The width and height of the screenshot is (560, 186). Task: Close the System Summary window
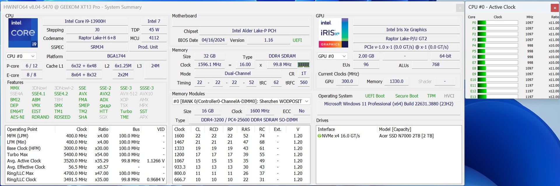point(460,8)
